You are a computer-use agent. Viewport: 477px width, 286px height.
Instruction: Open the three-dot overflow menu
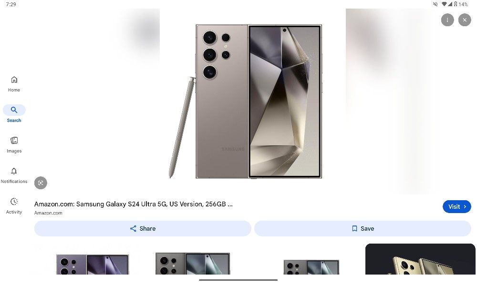(447, 20)
